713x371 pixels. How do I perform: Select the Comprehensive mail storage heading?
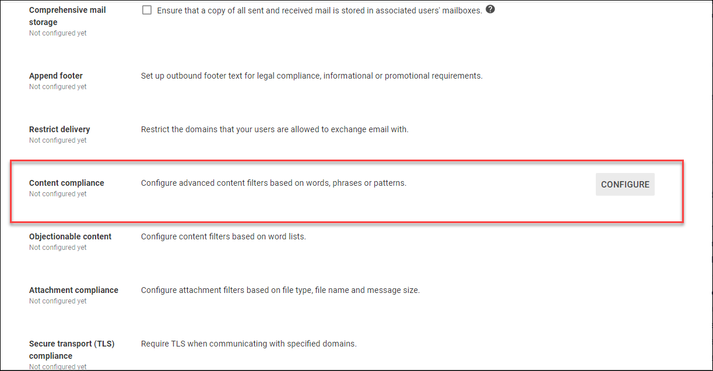[x=68, y=16]
